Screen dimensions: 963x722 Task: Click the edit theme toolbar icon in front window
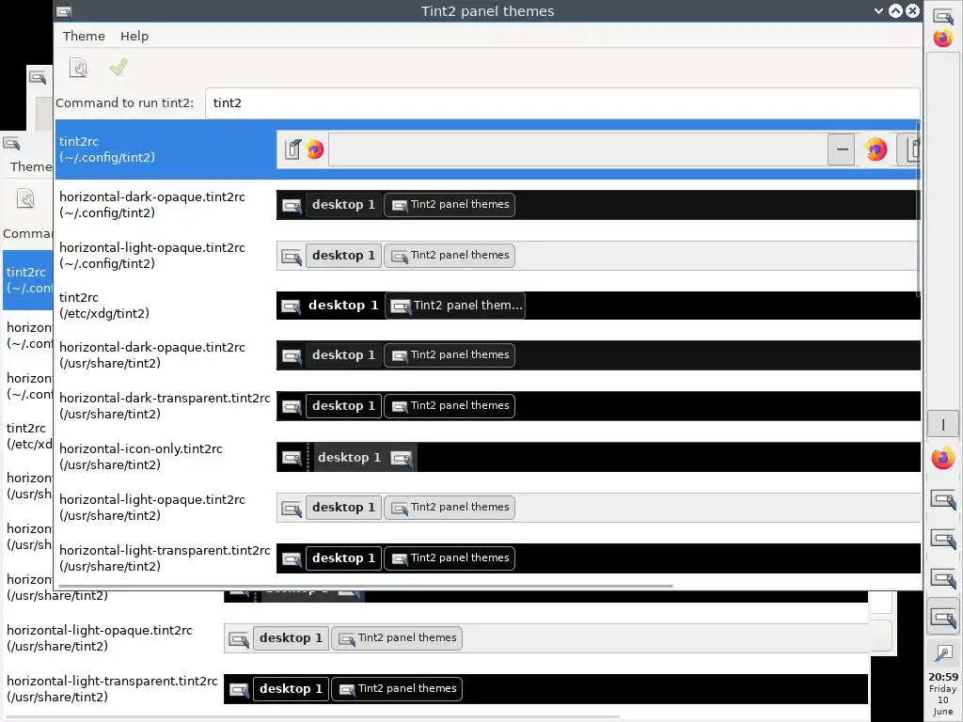79,68
